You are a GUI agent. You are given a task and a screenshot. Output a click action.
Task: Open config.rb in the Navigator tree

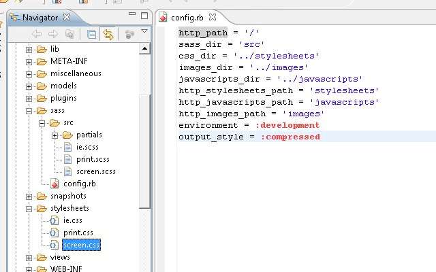80,184
